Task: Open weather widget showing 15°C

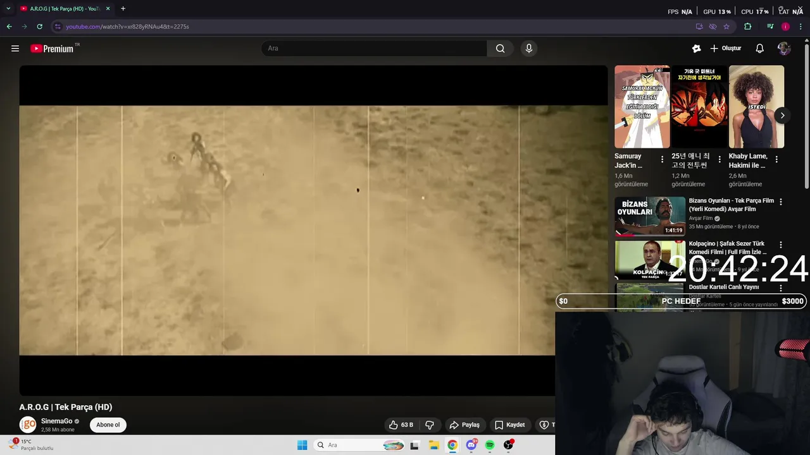Action: pos(32,445)
